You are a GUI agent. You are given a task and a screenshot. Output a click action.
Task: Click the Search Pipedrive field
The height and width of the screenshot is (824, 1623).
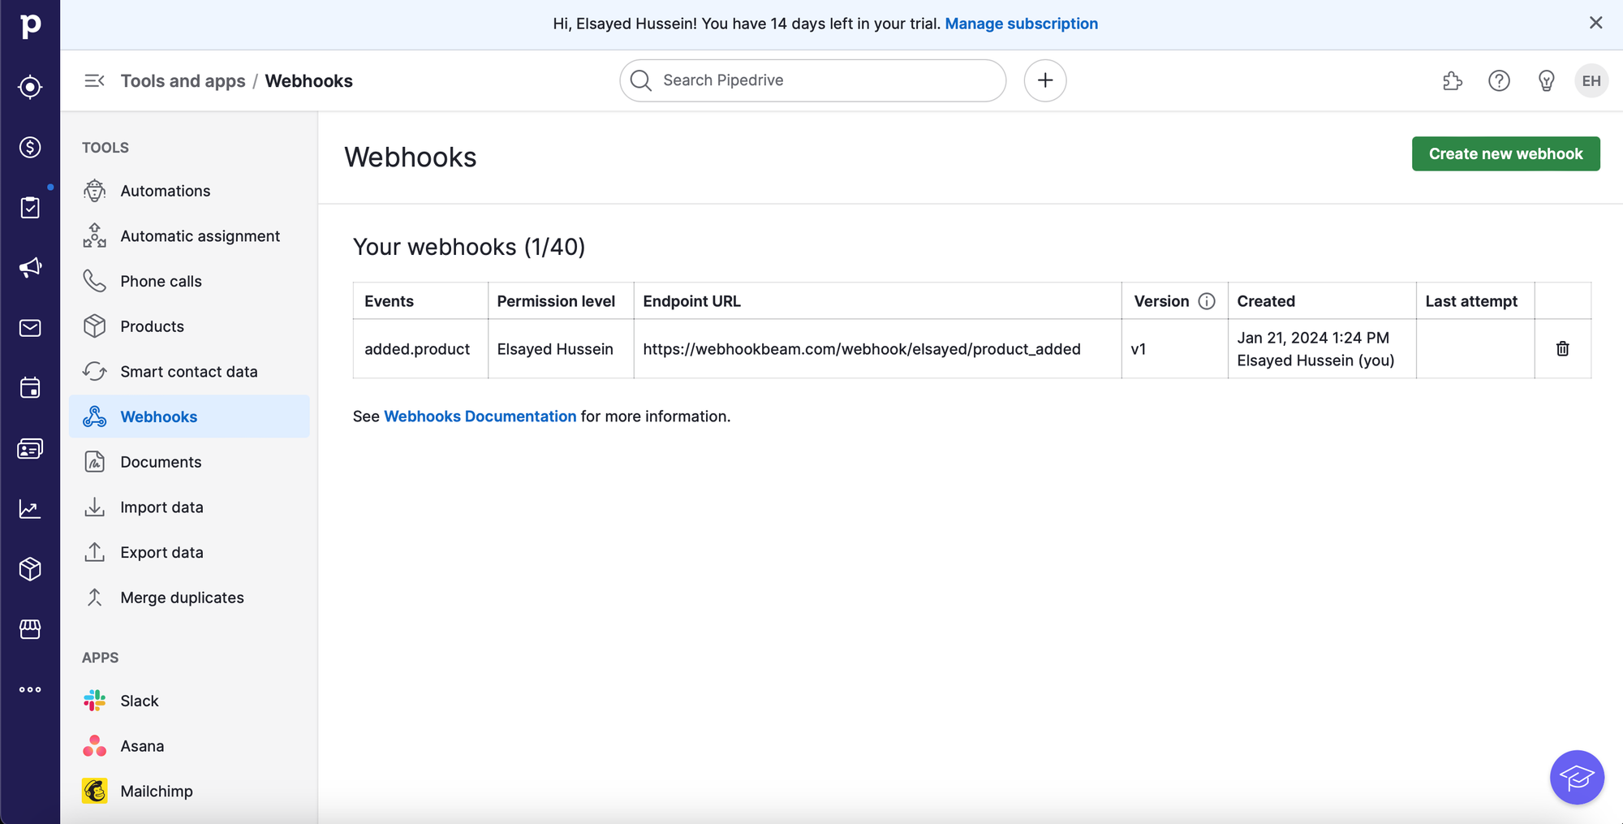pyautogui.click(x=811, y=80)
